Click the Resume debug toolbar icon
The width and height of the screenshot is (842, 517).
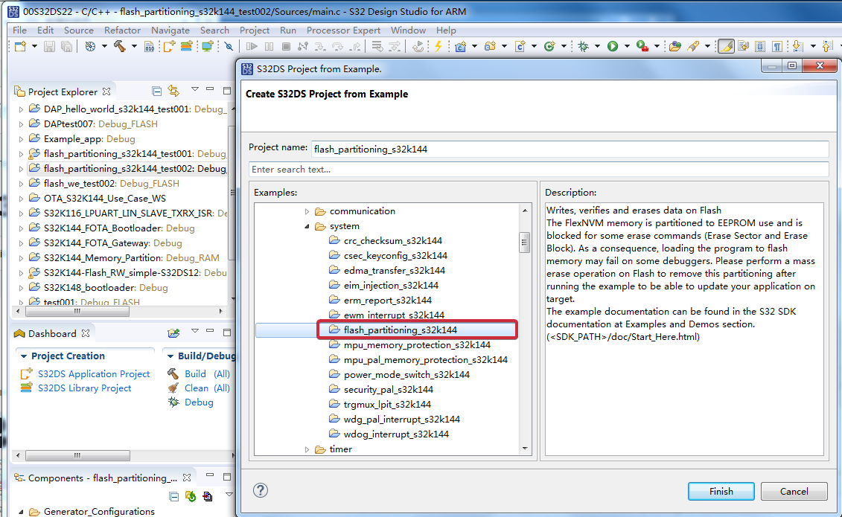click(252, 47)
